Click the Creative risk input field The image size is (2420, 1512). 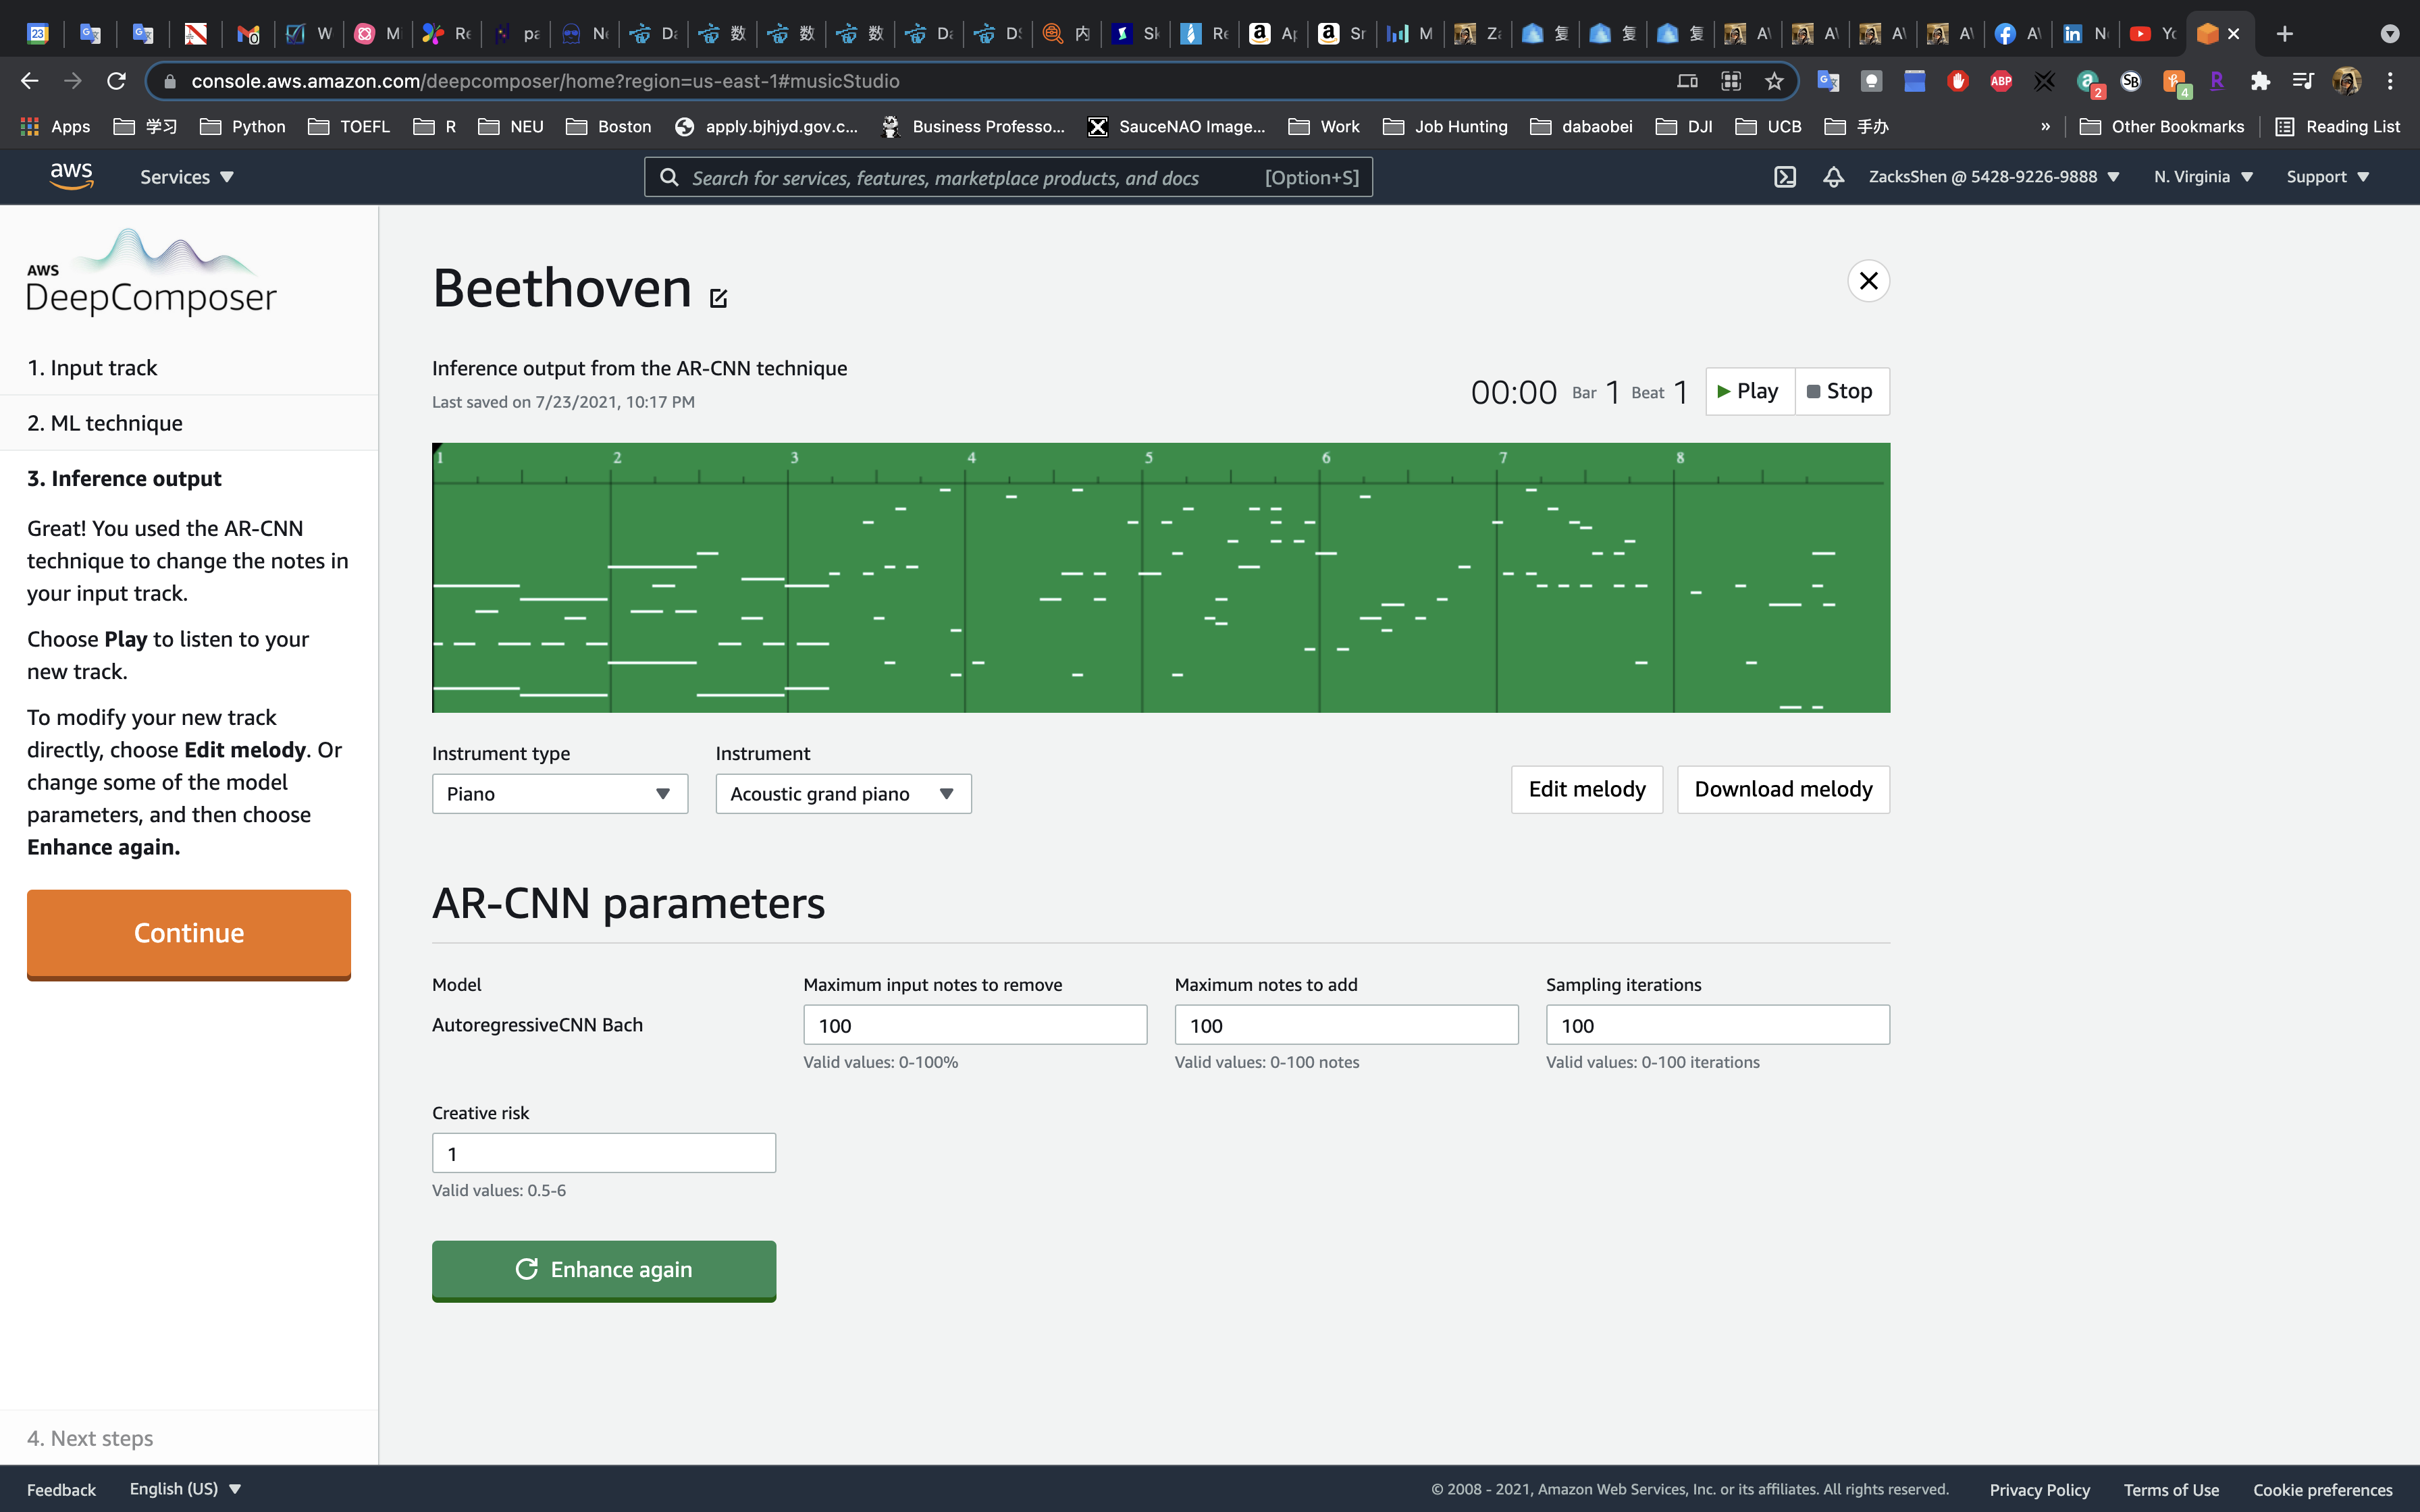point(603,1153)
